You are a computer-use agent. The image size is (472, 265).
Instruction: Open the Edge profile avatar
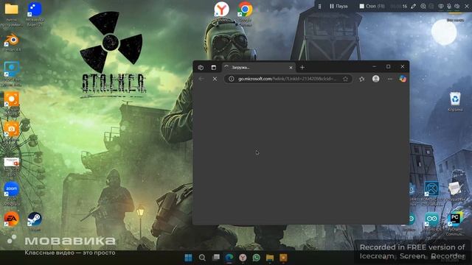[375, 79]
